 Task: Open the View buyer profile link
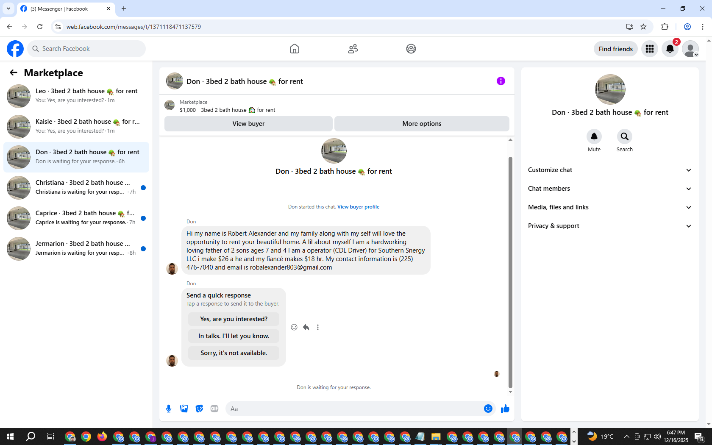[358, 207]
